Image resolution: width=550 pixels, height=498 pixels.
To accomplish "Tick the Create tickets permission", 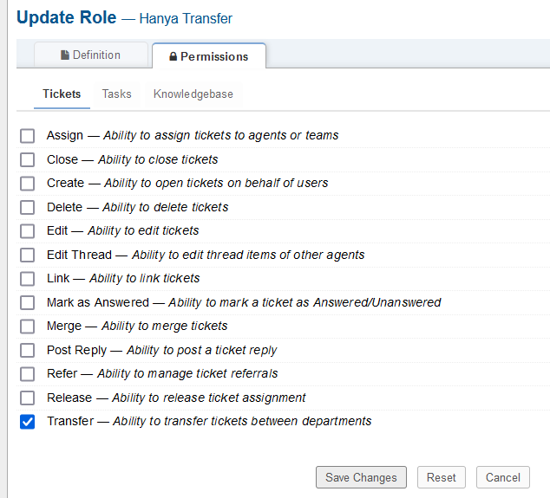I will point(28,184).
